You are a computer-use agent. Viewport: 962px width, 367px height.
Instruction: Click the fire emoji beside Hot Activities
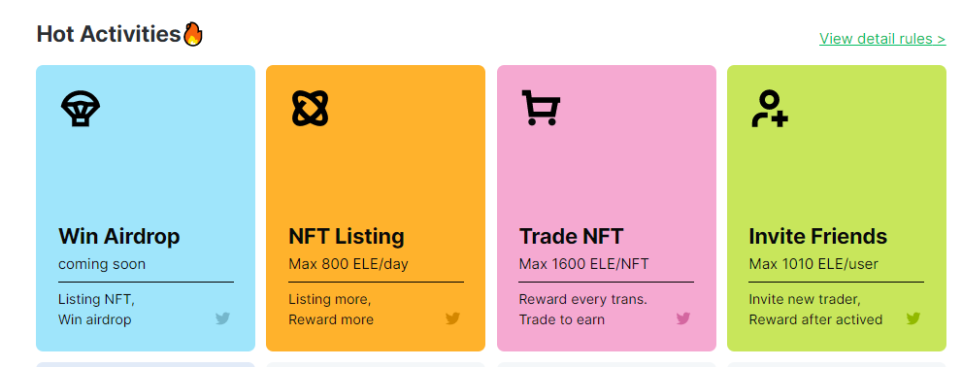tap(193, 34)
